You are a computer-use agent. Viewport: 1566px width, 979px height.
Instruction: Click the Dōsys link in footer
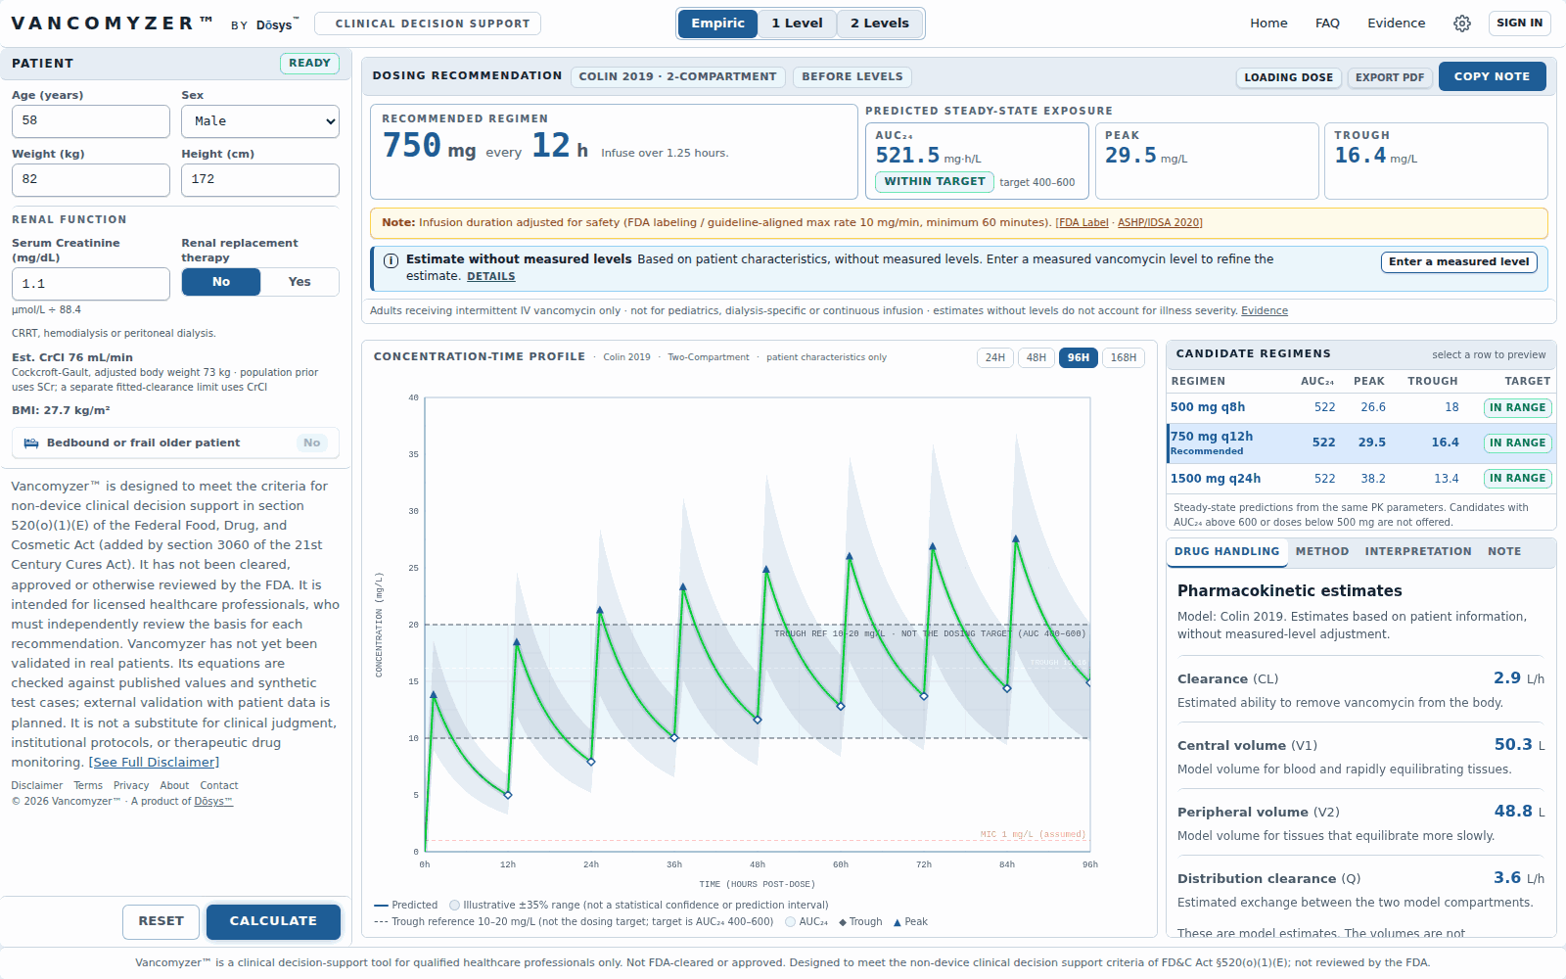[x=212, y=802]
